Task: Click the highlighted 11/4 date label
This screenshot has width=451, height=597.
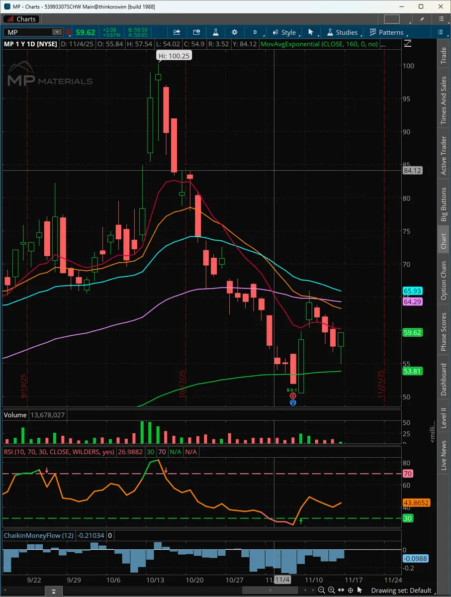Action: point(282,580)
